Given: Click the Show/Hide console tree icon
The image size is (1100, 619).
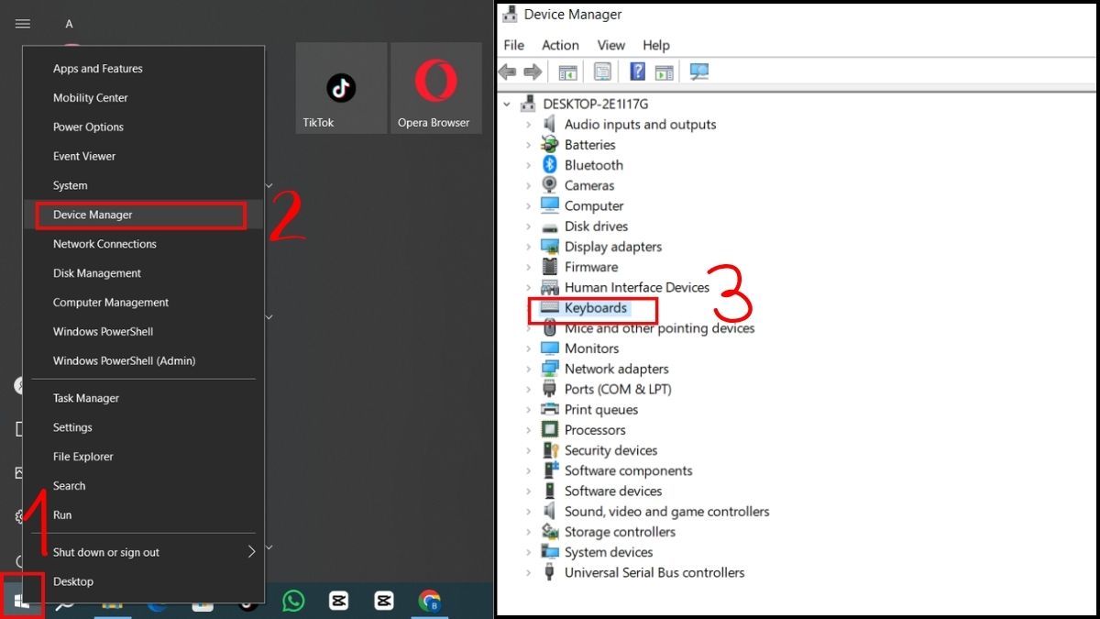Looking at the screenshot, I should 567,72.
